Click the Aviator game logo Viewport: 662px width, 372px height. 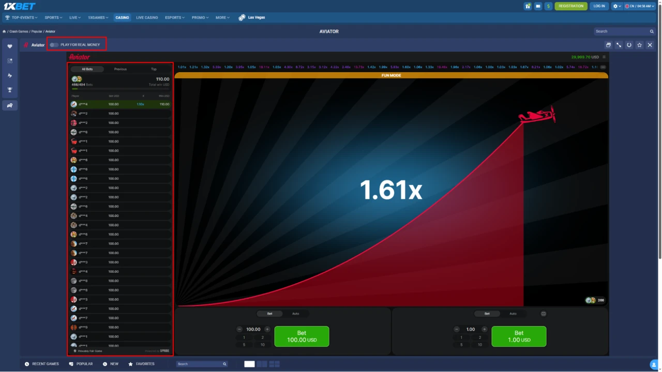point(79,57)
